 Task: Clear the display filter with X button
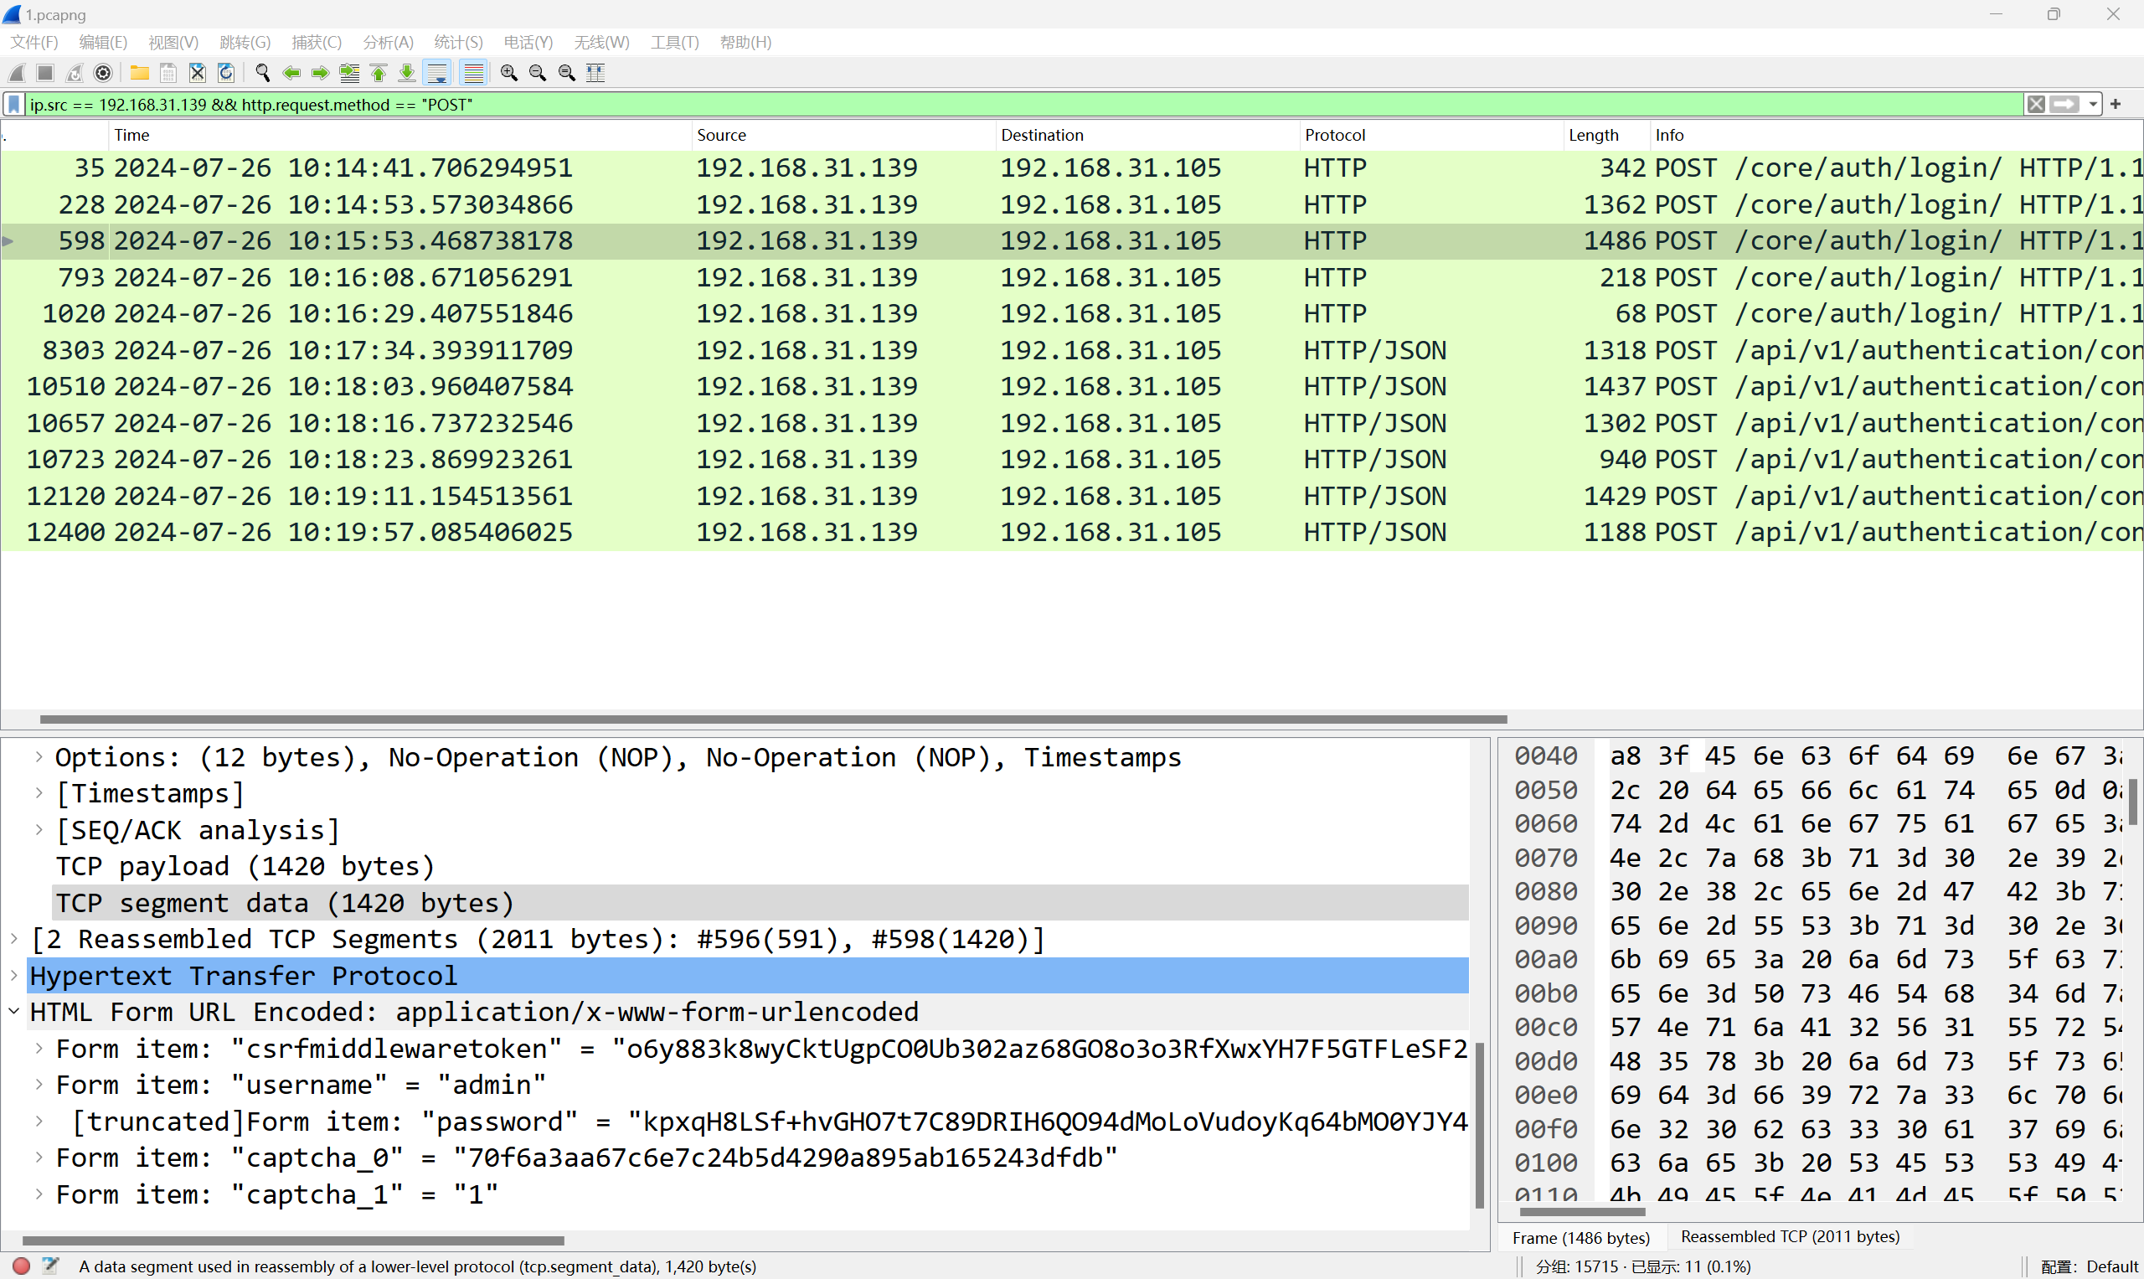pos(2036,105)
